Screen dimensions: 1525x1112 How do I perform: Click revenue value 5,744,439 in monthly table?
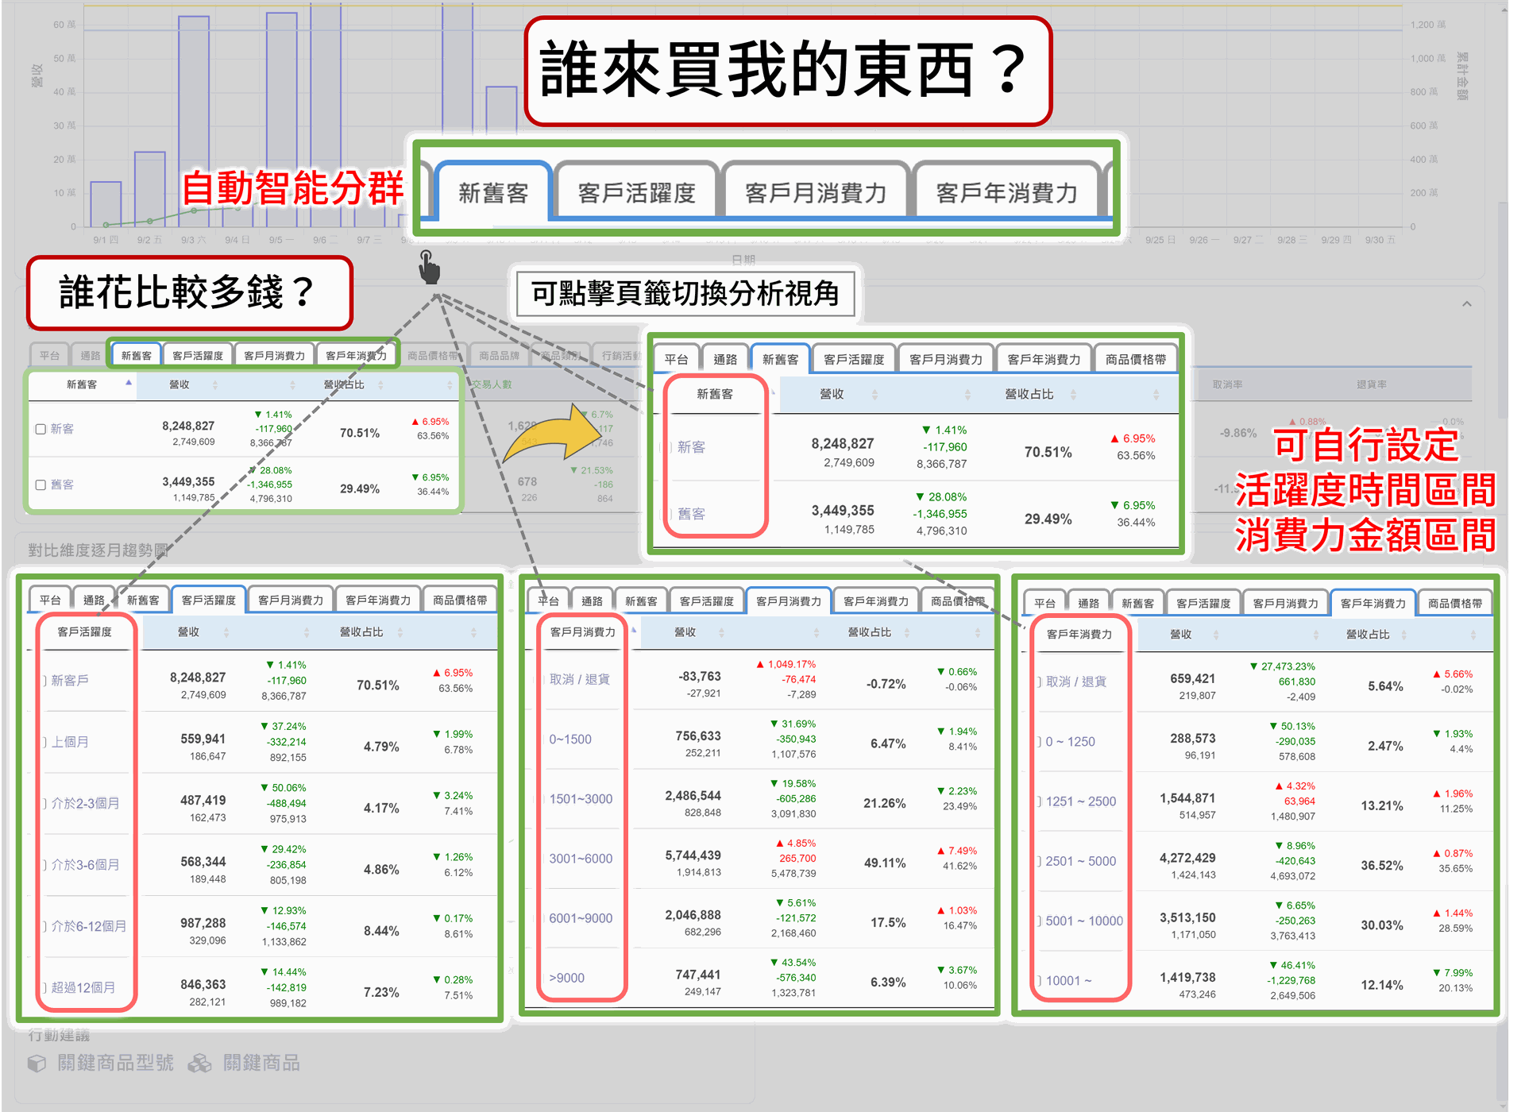tap(693, 855)
